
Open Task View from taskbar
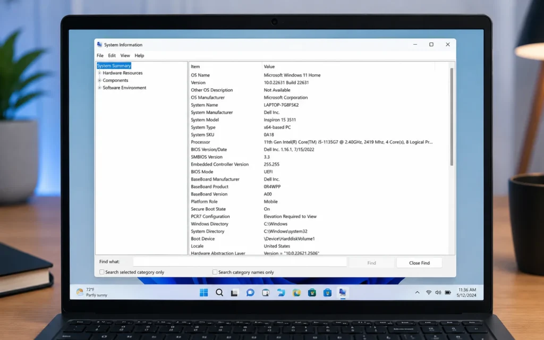234,293
